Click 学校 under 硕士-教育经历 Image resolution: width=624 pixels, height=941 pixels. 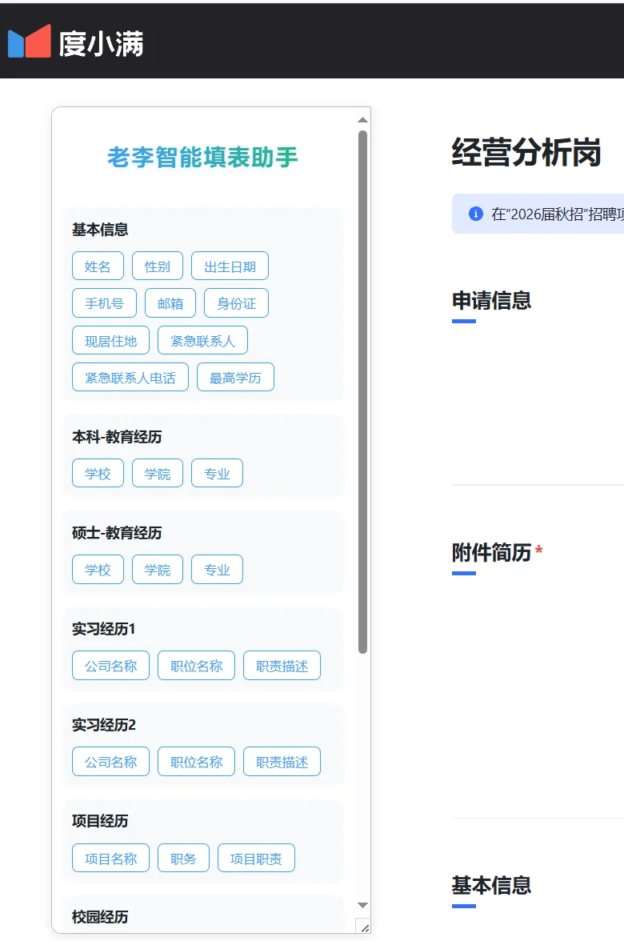[98, 569]
